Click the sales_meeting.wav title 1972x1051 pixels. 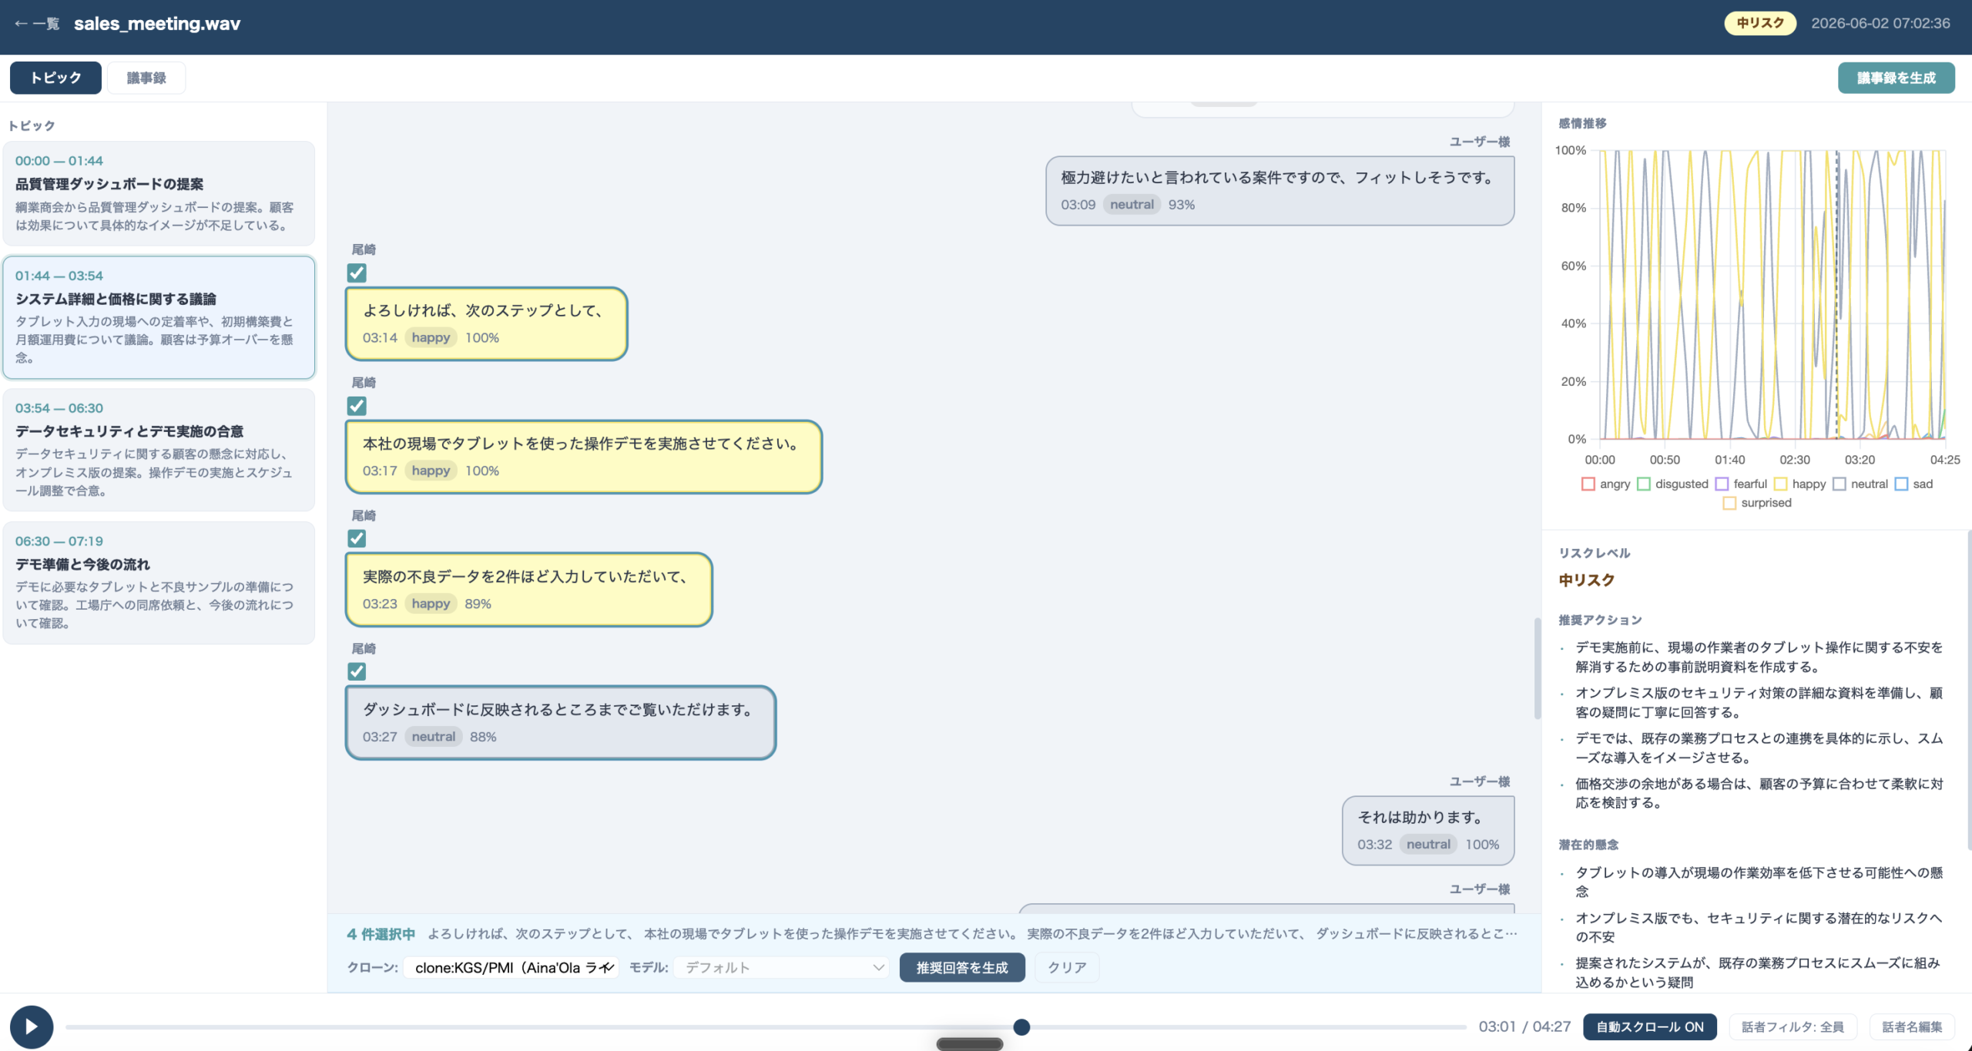[x=157, y=24]
